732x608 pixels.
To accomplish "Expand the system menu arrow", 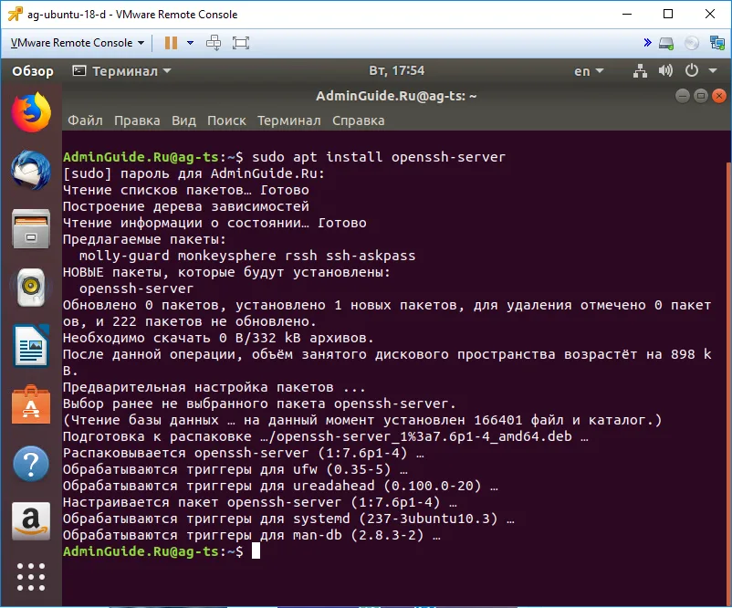I will [713, 71].
